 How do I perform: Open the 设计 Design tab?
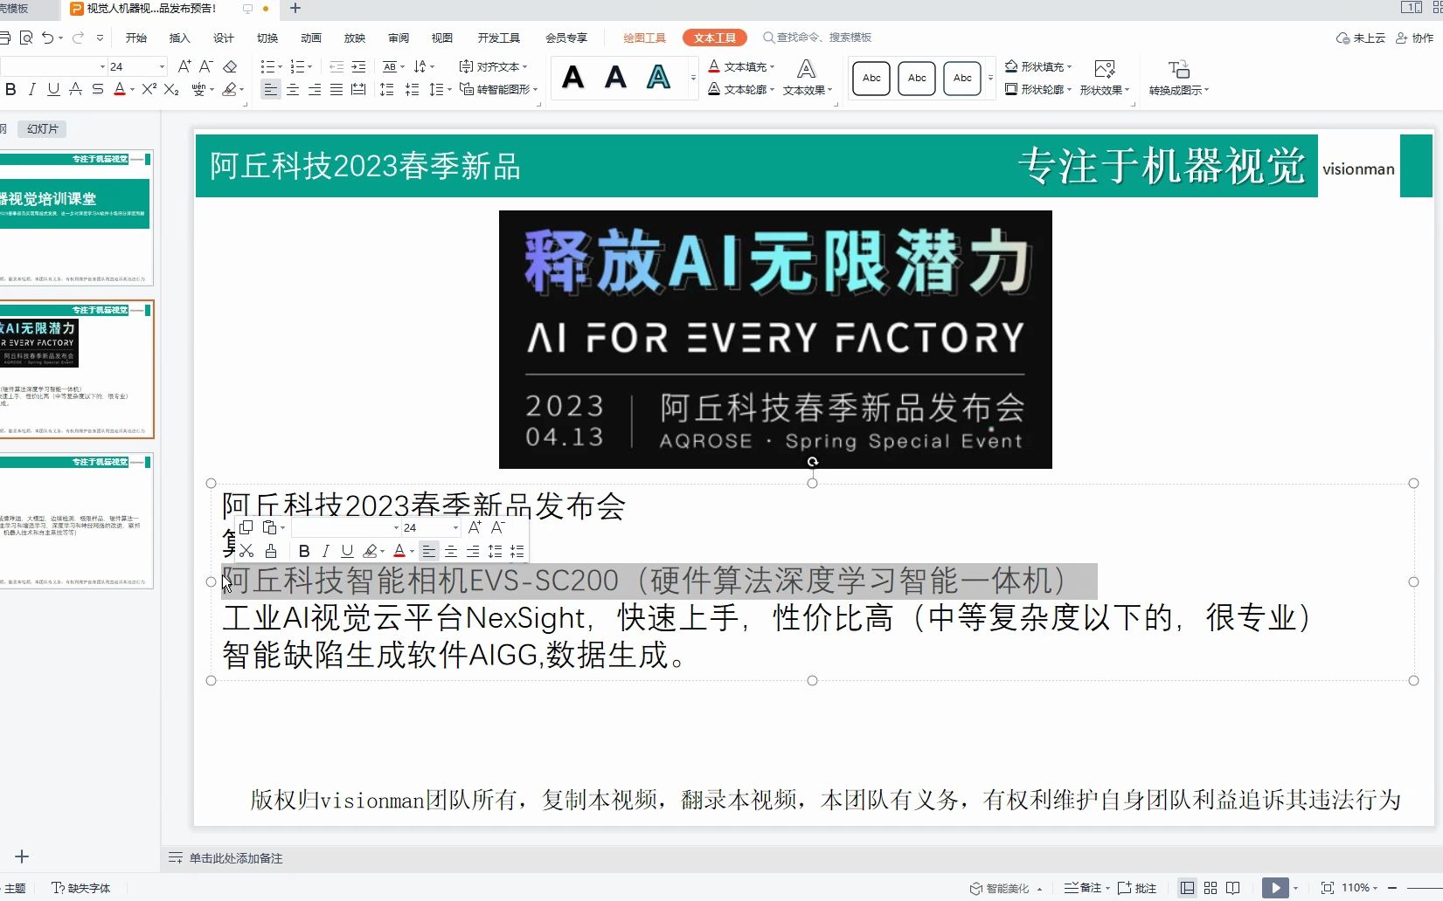pyautogui.click(x=224, y=38)
